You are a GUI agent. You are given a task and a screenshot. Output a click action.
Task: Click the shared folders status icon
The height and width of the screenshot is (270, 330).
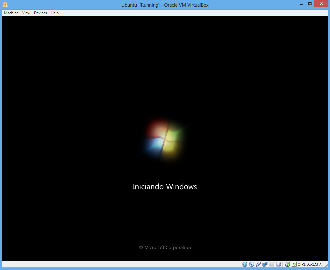(x=272, y=264)
